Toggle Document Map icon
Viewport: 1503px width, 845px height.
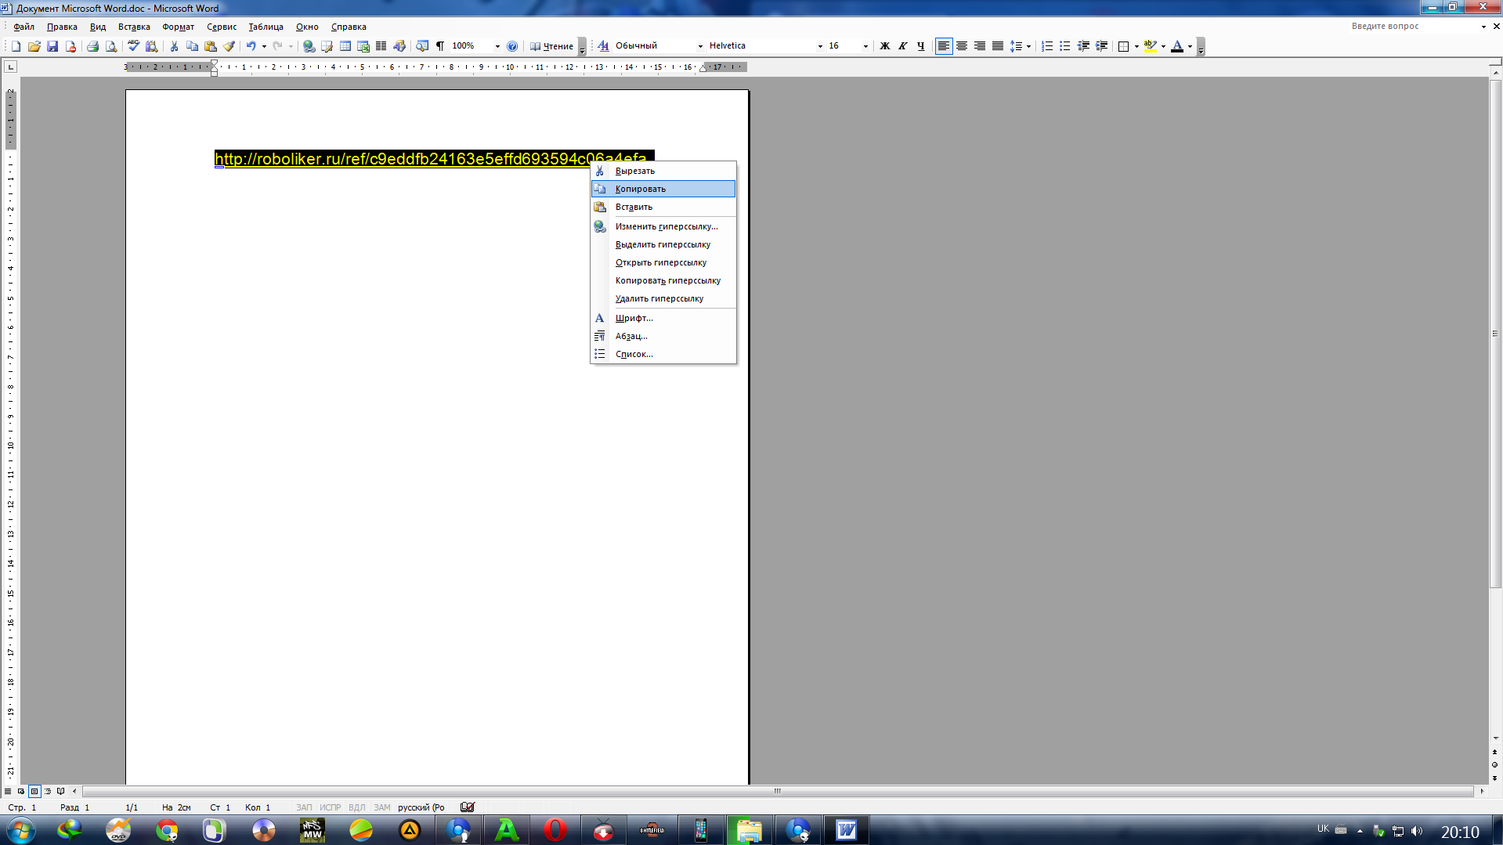[x=422, y=46]
